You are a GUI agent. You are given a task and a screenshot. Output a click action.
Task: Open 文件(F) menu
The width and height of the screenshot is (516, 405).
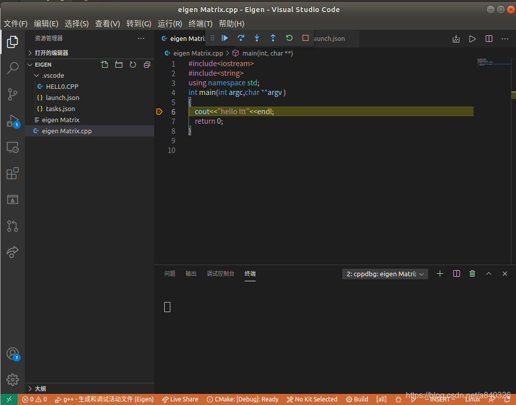[x=16, y=24]
